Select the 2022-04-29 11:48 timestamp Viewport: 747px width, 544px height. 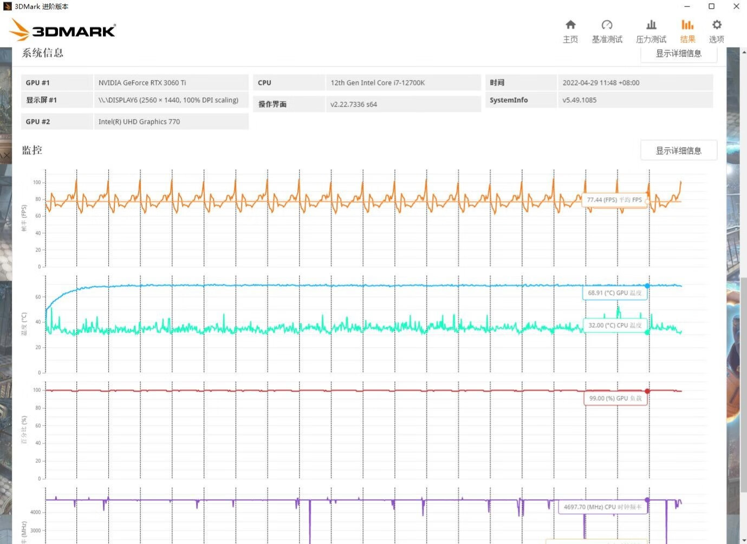pos(601,83)
